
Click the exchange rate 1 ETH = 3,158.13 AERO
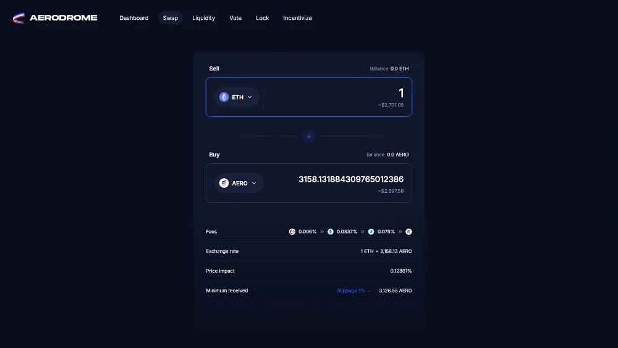[386, 252]
